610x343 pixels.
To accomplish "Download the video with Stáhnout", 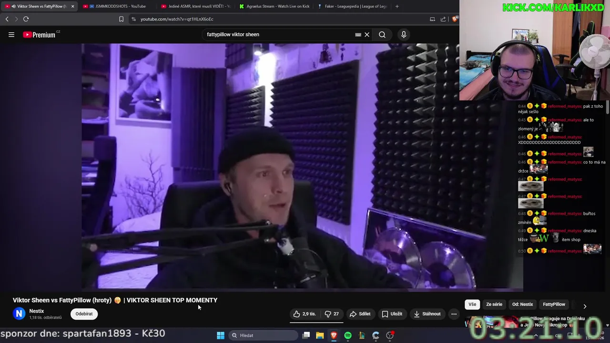I will click(x=427, y=314).
